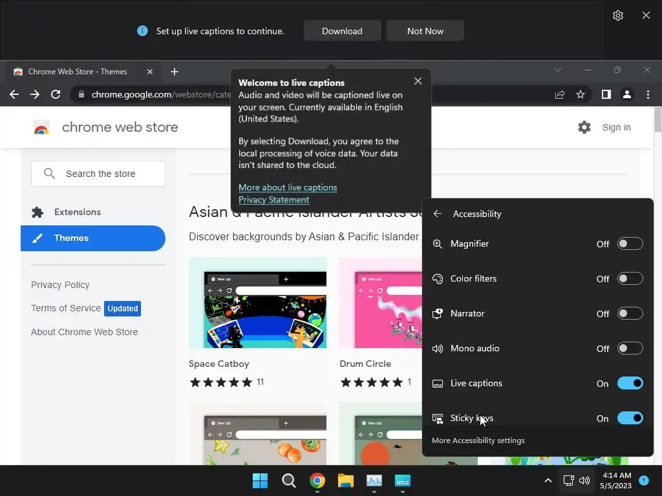Open Chrome from the taskbar
Viewport: 662px width, 496px height.
317,480
